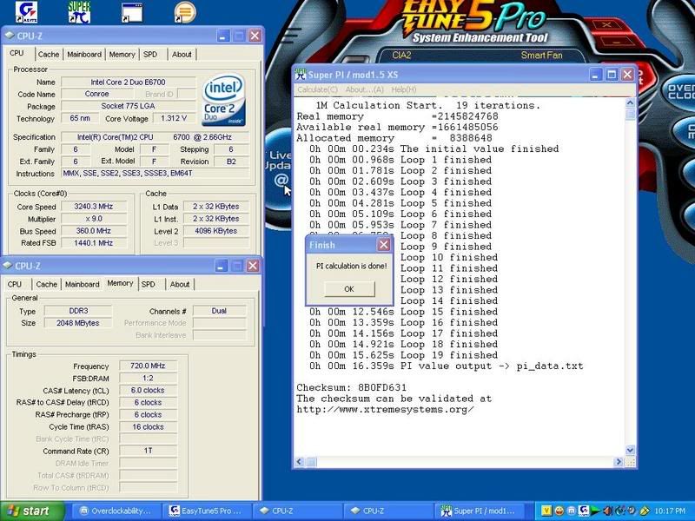The image size is (695, 521).
Task: Open the Windows start menu
Action: [x=32, y=511]
